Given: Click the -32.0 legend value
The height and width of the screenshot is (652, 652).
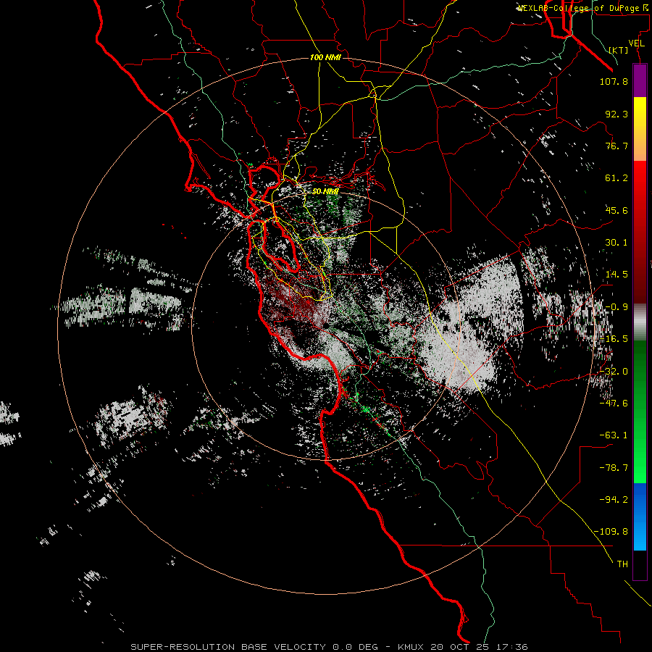Looking at the screenshot, I should pos(614,372).
